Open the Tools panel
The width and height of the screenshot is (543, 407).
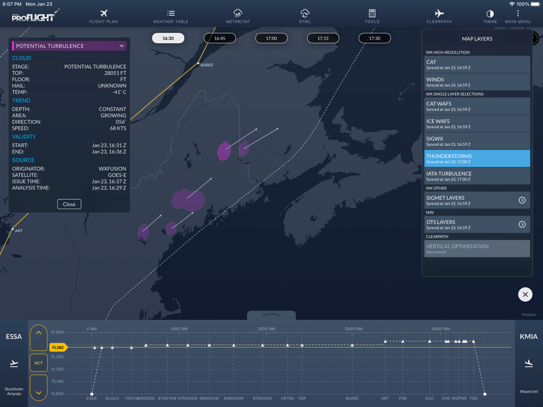click(372, 15)
